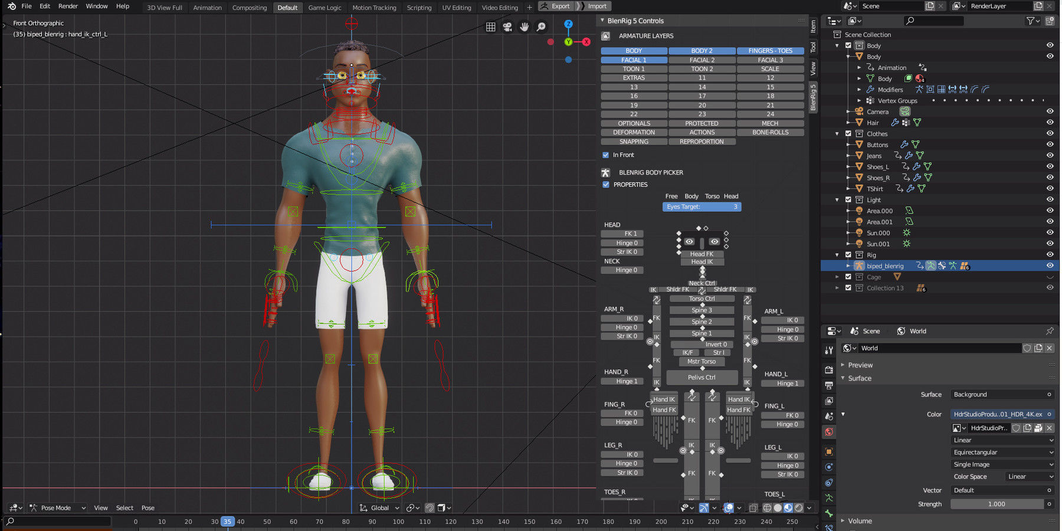Switch to the Animation workspace tab
Viewport: 1062px width, 531px height.
(208, 8)
